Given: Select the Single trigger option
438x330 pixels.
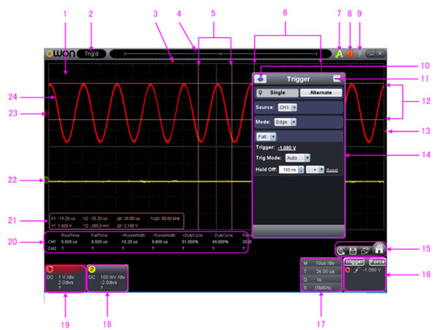Looking at the screenshot, I should coord(276,93).
